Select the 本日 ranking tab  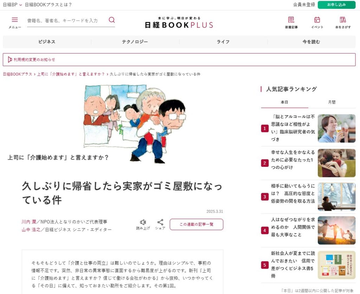284,102
